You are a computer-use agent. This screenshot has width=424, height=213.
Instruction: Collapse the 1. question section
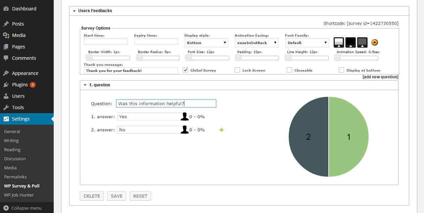[x=85, y=85]
